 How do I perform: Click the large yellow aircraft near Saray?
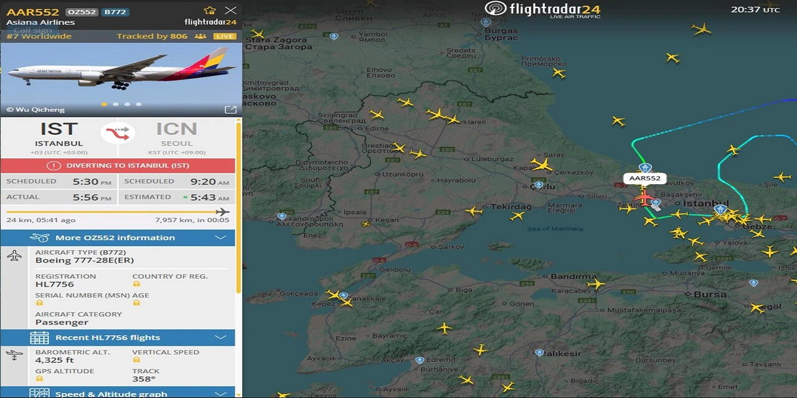[x=542, y=165]
